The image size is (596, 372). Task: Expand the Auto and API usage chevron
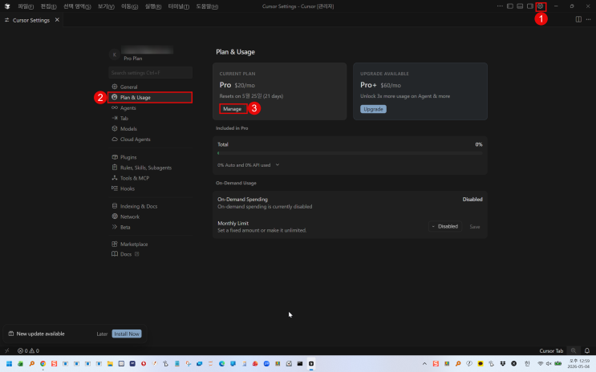coord(278,165)
